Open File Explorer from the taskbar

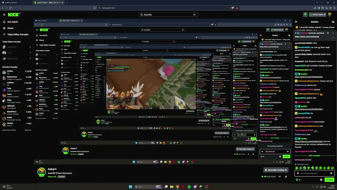(172, 187)
